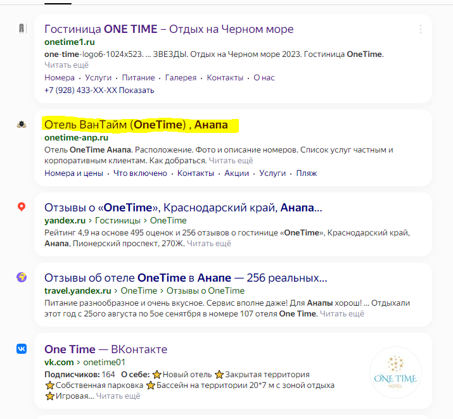Click 'OneTime' breadcrumb after Гостиницы
The height and width of the screenshot is (419, 453).
(168, 220)
